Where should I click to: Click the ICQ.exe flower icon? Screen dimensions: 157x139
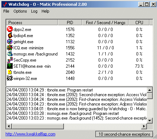pos(10,48)
